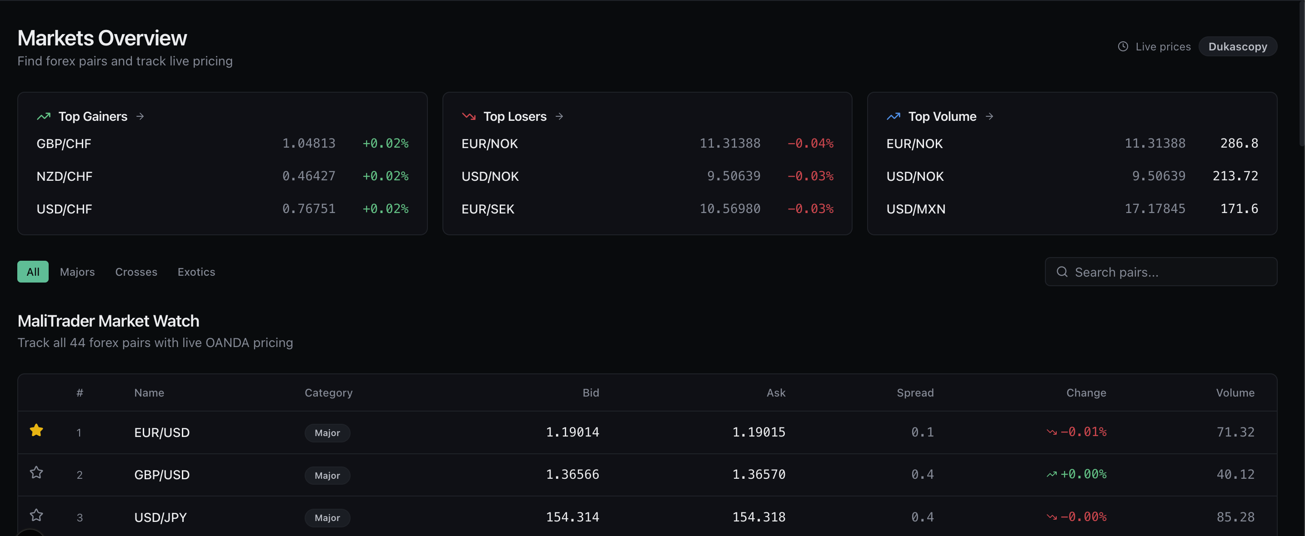
Task: Sort table by the Volume column
Action: click(x=1235, y=392)
